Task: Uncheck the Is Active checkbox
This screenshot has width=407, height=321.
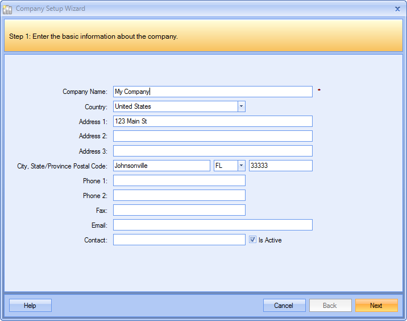Action: [x=253, y=240]
